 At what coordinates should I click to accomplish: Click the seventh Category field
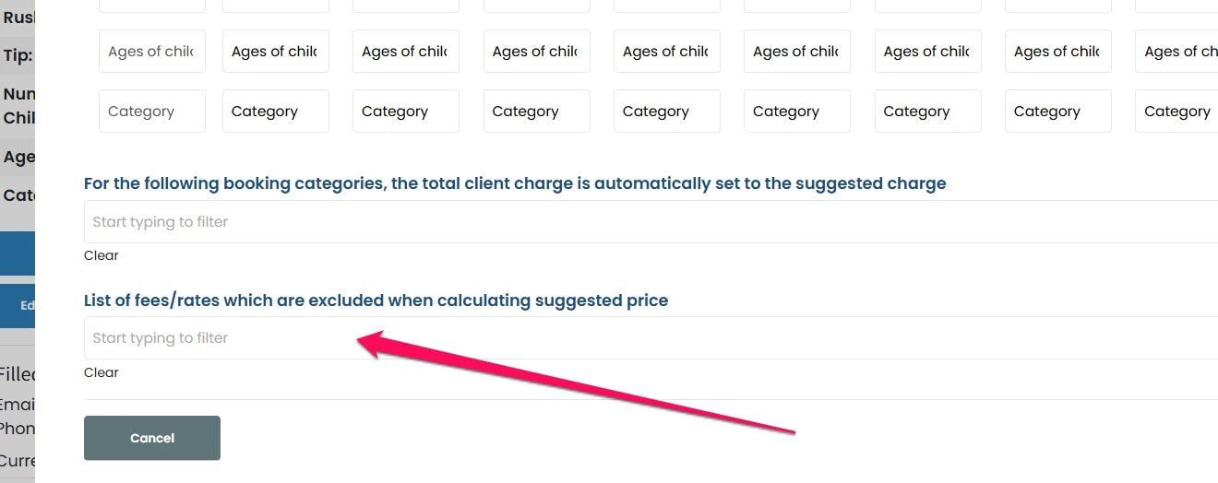tap(927, 112)
